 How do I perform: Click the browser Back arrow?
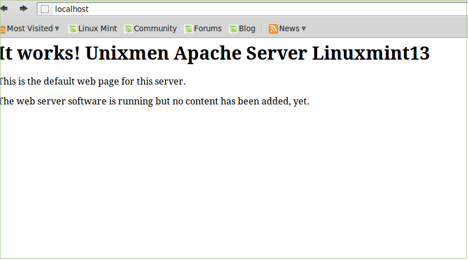point(4,9)
